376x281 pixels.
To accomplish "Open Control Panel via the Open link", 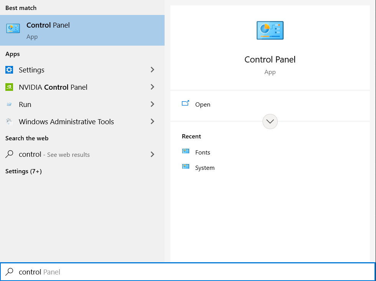I will (x=203, y=104).
